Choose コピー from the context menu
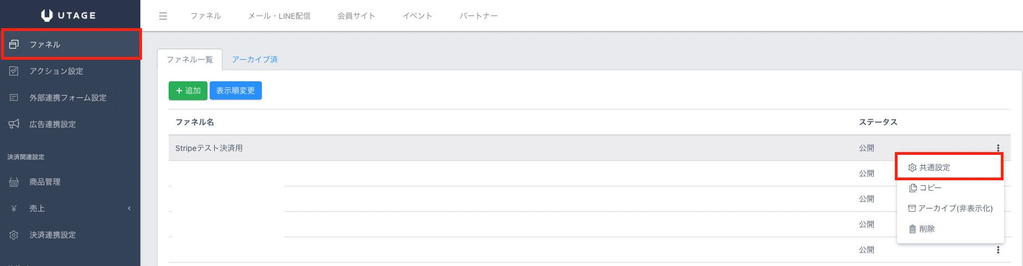The image size is (1023, 266). coord(930,187)
